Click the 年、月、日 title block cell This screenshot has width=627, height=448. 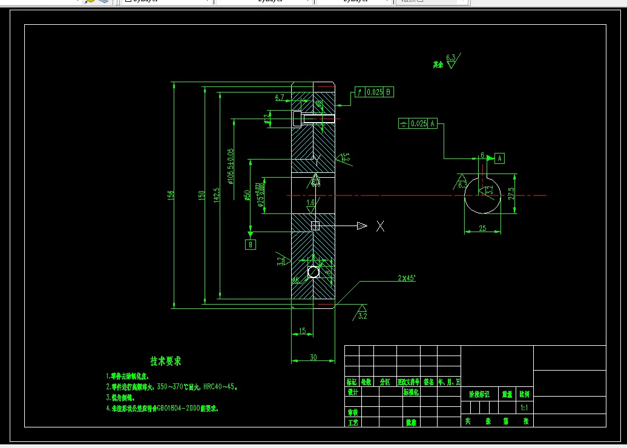[x=449, y=381]
